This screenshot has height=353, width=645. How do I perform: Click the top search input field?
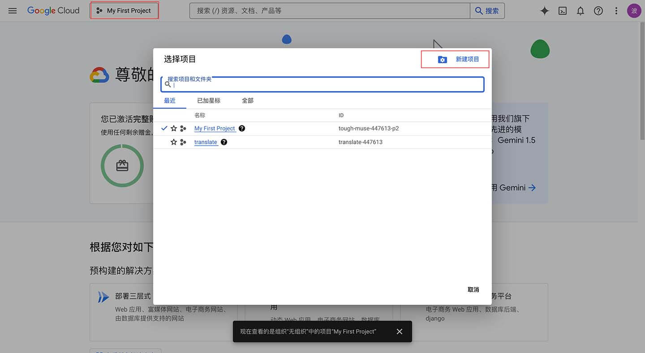tap(330, 11)
